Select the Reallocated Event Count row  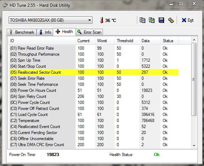(94, 127)
